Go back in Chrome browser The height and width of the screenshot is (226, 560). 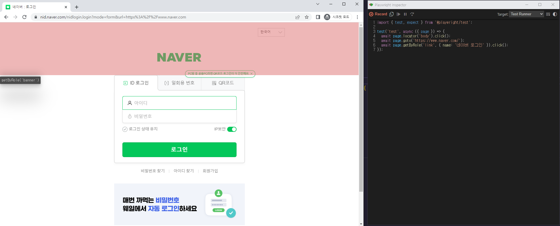pyautogui.click(x=6, y=17)
